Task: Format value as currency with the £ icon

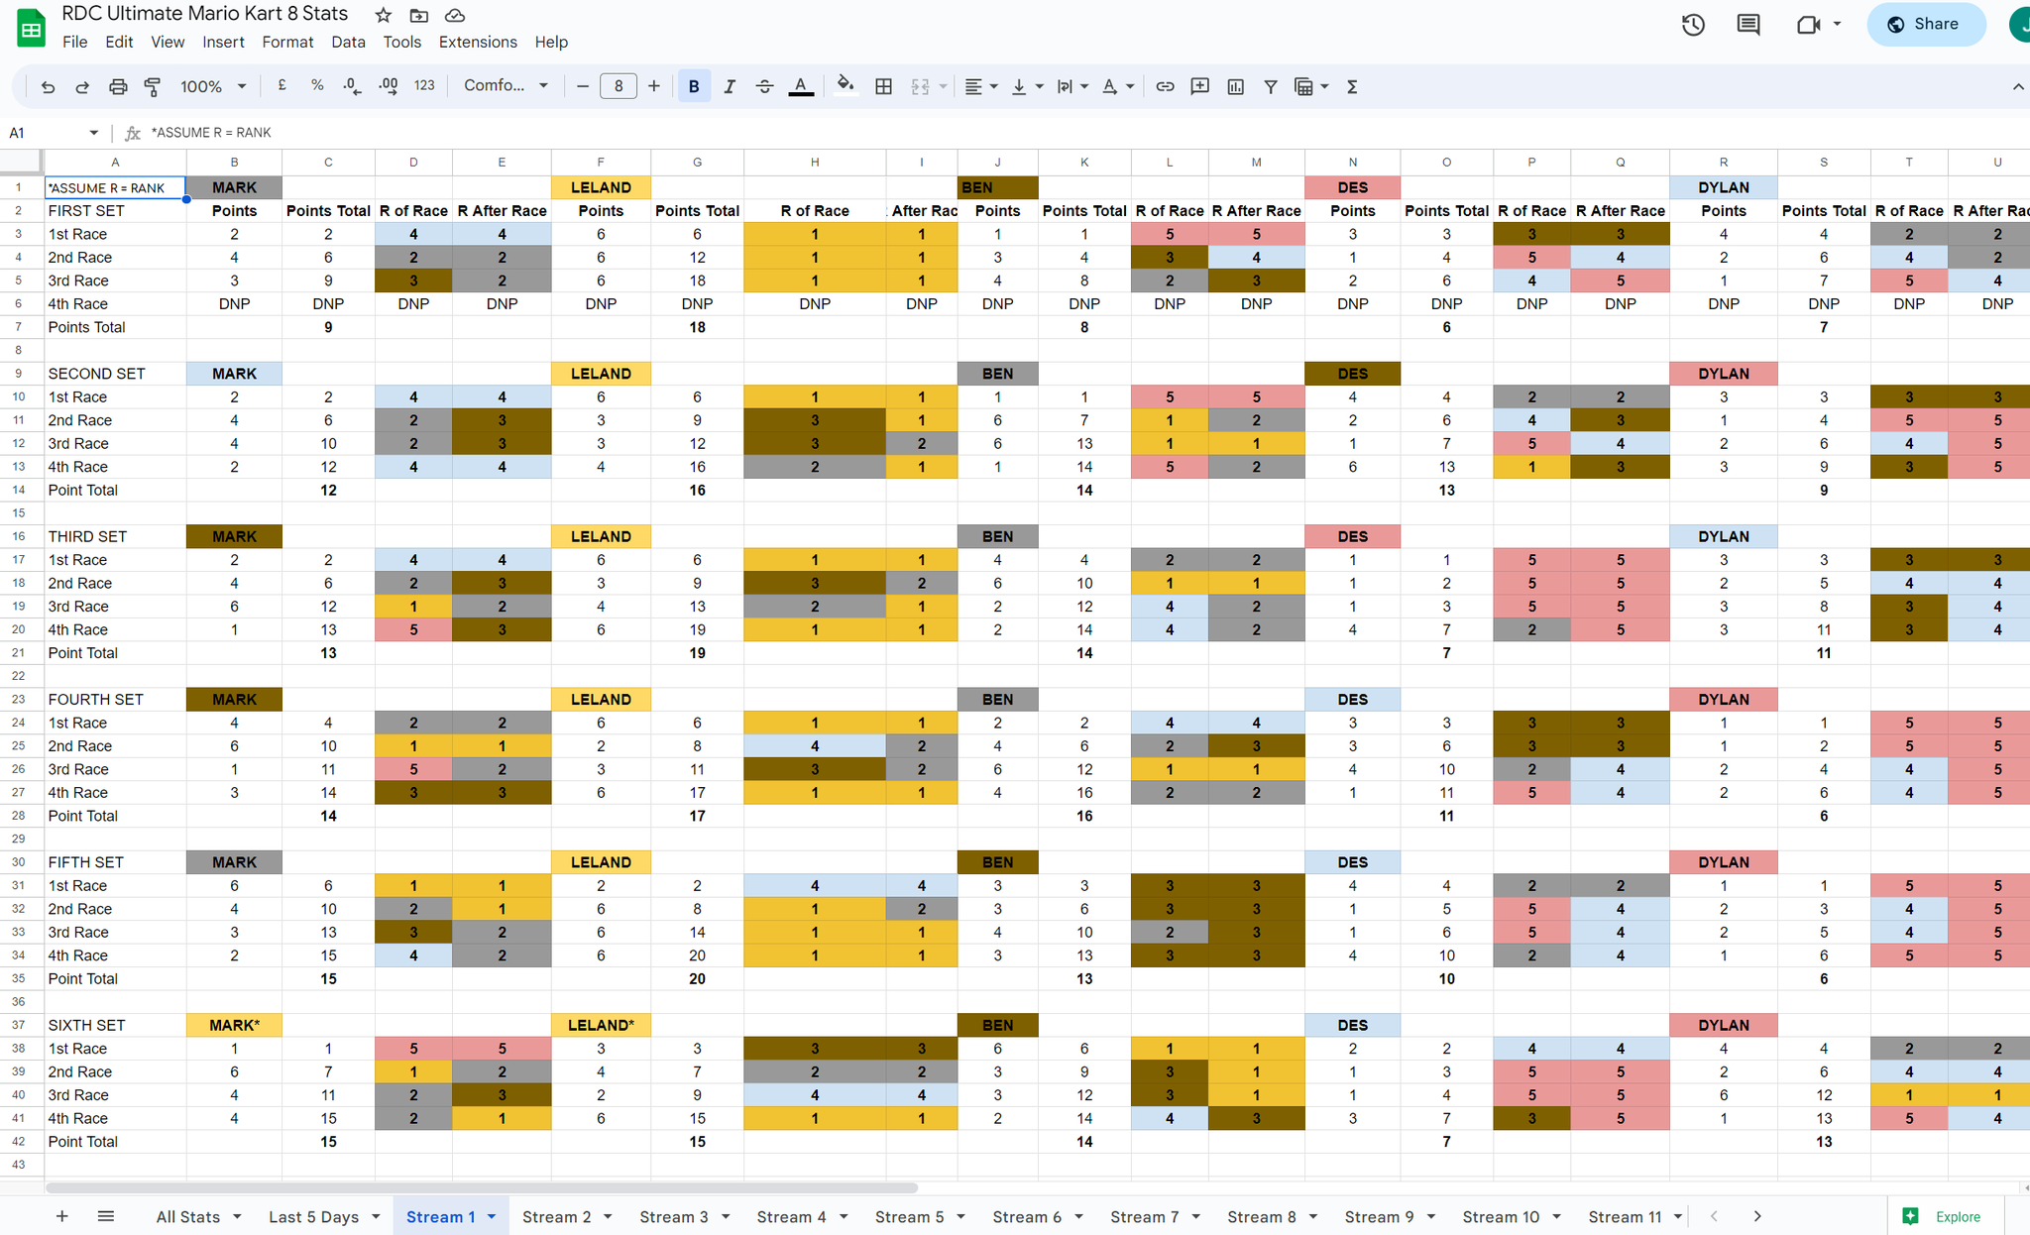Action: click(282, 86)
